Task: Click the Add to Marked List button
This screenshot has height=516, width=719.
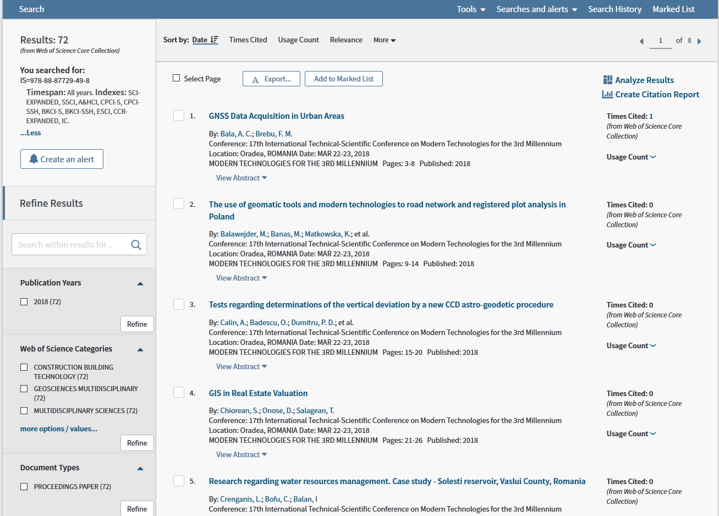Action: (344, 79)
